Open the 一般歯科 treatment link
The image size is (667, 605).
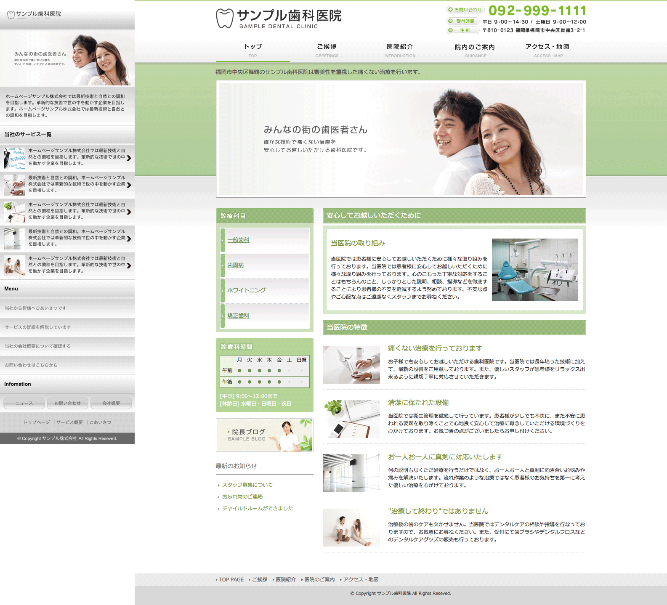coord(238,240)
